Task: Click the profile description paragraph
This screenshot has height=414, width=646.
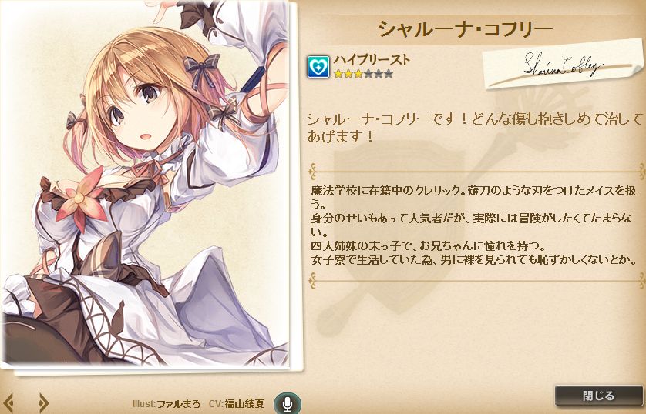Action: tap(475, 225)
